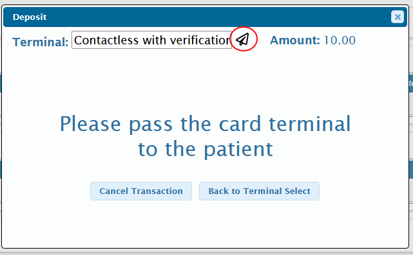Click the red-circled send icon beside Terminal
The image size is (413, 255).
(x=243, y=39)
